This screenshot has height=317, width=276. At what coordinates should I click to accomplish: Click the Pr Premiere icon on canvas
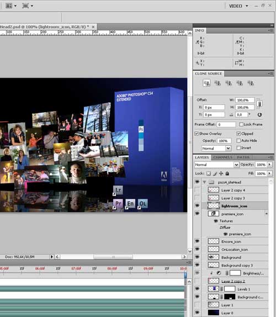[x=118, y=203]
